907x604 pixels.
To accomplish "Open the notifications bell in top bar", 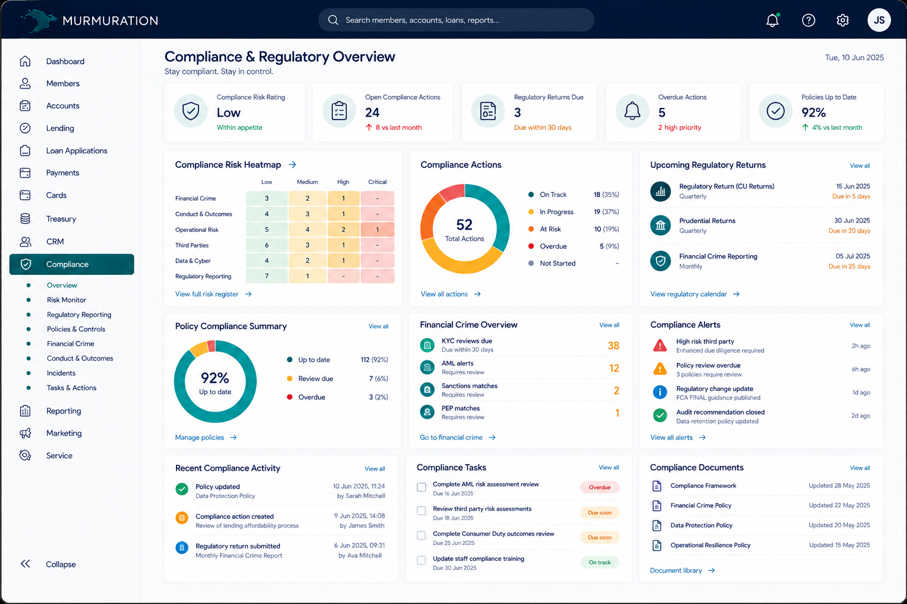I will point(772,20).
